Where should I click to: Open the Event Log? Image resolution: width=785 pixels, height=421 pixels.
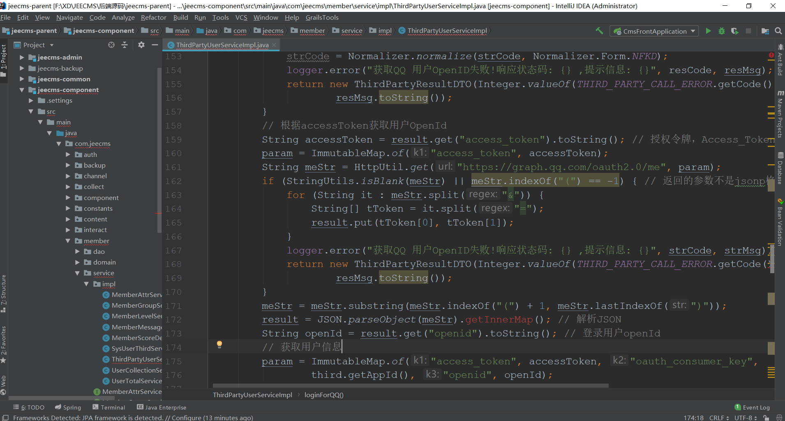752,407
